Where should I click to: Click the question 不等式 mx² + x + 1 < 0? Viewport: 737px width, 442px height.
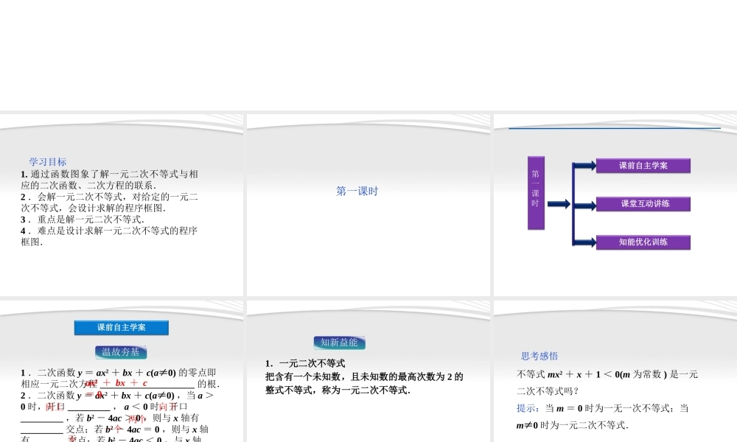pyautogui.click(x=607, y=374)
